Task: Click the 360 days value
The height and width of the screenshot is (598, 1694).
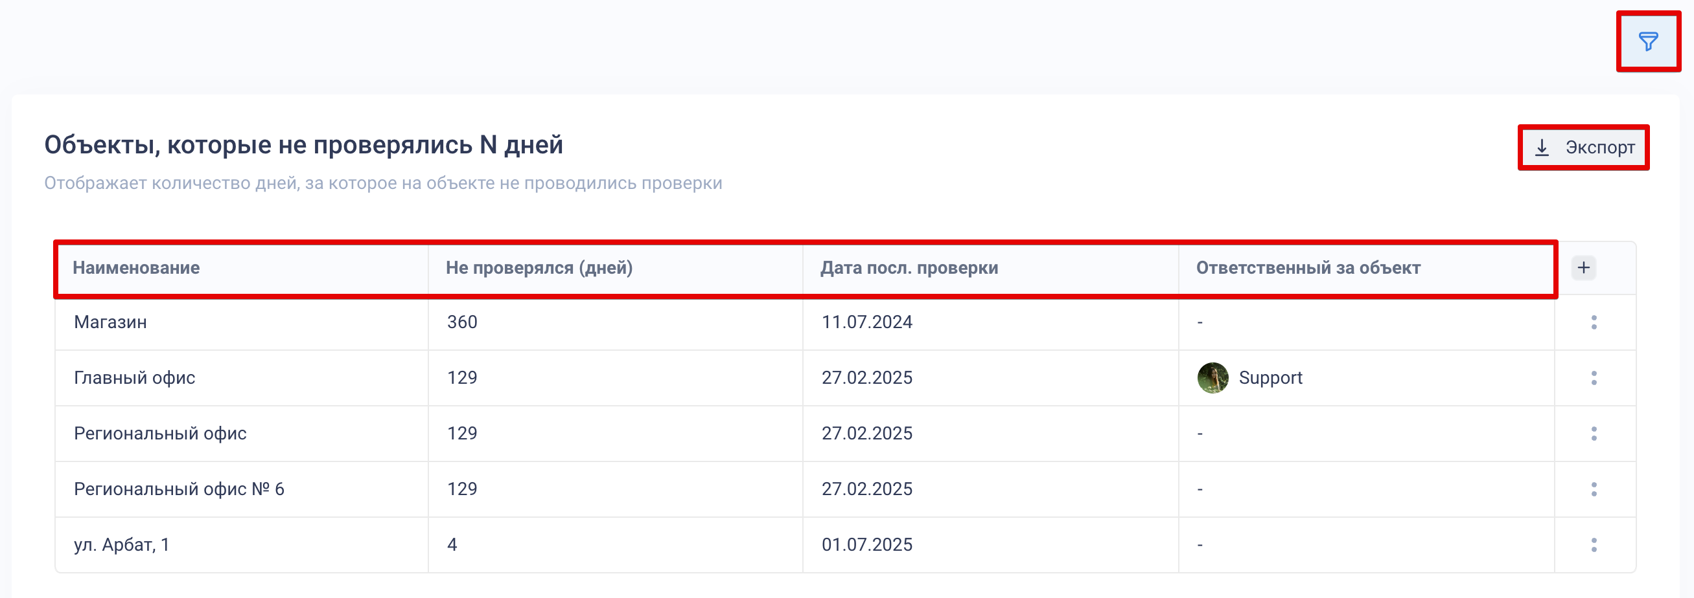Action: point(462,322)
